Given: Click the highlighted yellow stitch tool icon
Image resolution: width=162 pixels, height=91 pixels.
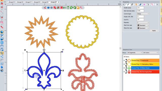Looking at the screenshot, I should click(2, 53).
